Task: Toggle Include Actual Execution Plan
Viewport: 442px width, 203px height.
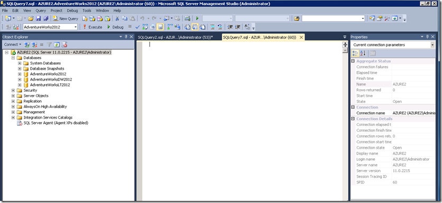Action: tap(170, 27)
